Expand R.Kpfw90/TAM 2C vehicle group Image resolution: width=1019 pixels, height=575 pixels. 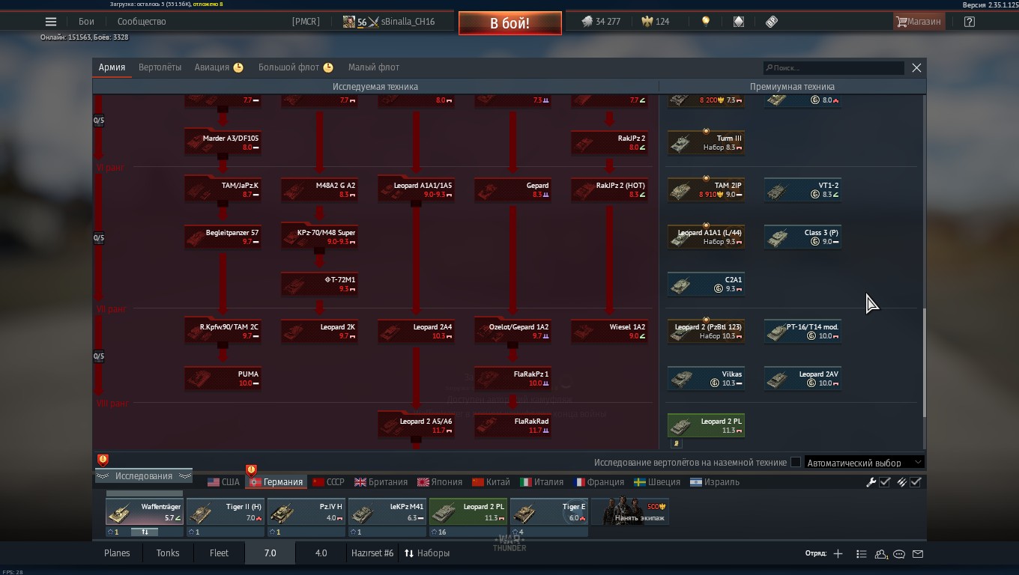(x=223, y=331)
